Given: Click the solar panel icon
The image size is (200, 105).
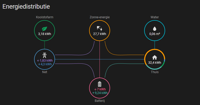Looking at the screenshot, I should [x=100, y=29].
